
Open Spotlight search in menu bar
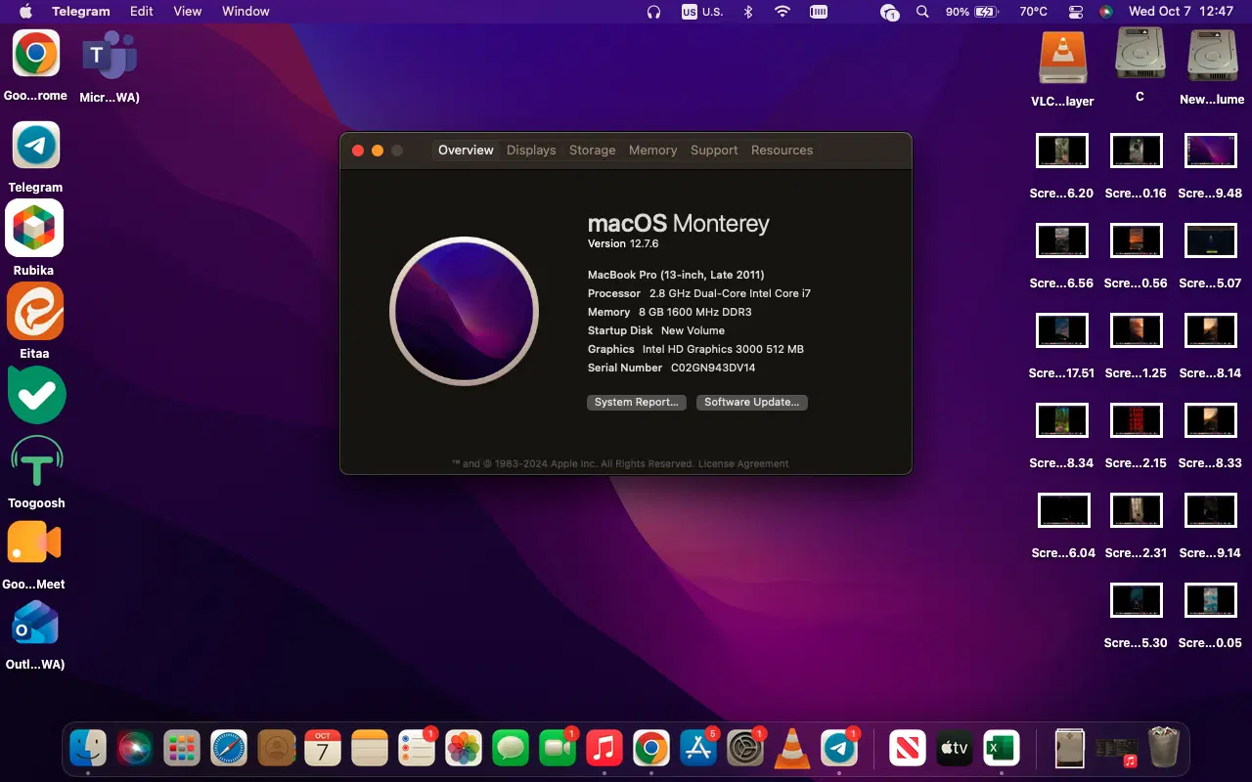coord(922,12)
